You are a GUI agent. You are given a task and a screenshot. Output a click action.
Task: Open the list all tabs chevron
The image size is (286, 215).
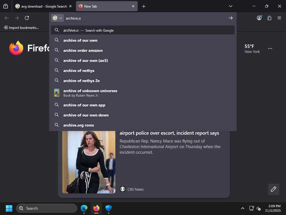[230, 6]
